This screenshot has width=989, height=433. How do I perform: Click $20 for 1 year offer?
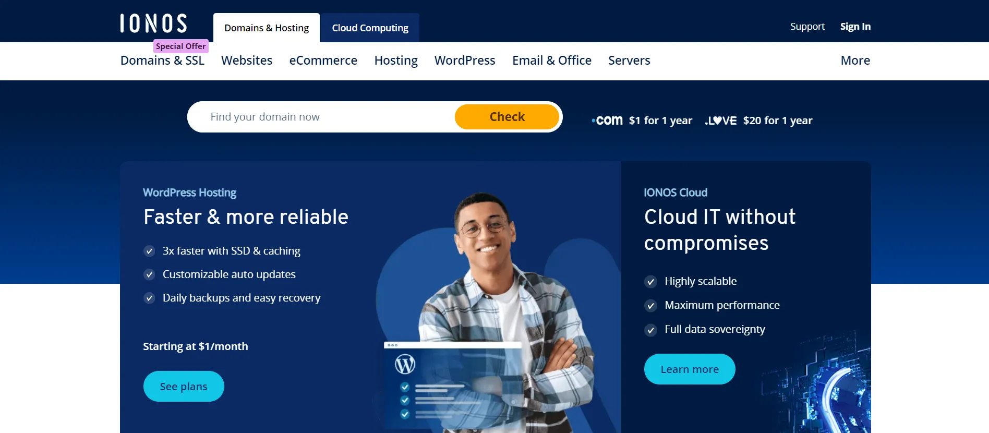click(778, 121)
